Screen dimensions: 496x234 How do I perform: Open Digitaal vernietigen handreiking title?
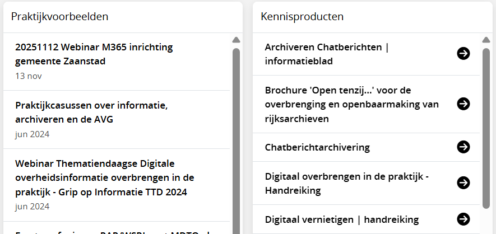coord(342,219)
